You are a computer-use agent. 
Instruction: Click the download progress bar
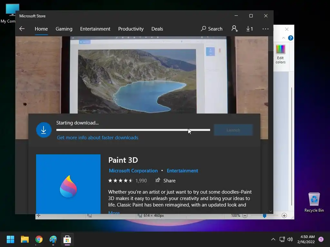(x=133, y=130)
